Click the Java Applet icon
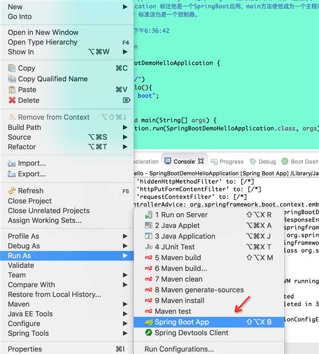Viewport: 319px width, 354px height. [148, 225]
